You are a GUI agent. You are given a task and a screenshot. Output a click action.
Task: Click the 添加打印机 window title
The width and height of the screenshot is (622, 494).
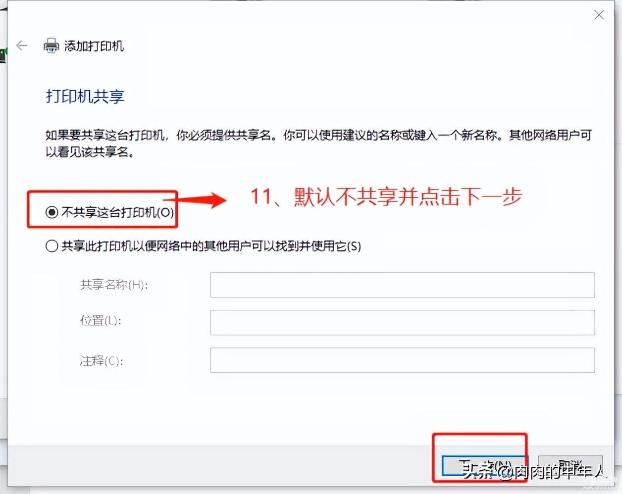click(94, 46)
